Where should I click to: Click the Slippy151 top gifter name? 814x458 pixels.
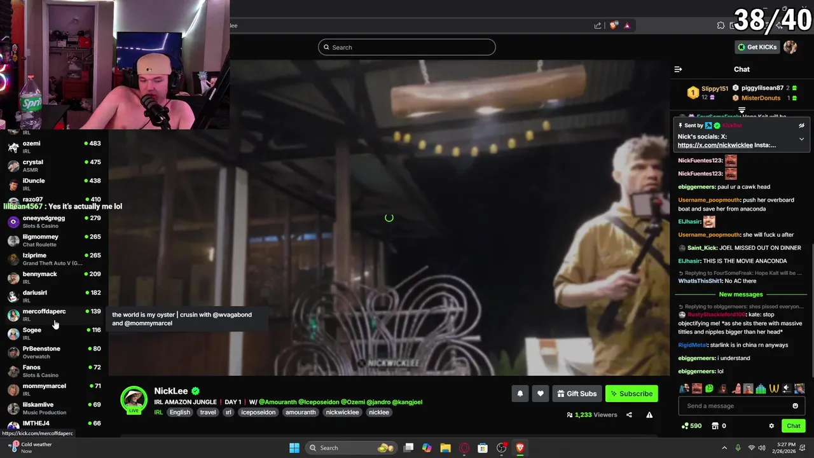point(714,89)
